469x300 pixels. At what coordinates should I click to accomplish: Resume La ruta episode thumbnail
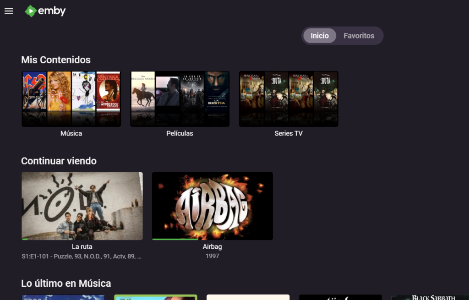82,205
